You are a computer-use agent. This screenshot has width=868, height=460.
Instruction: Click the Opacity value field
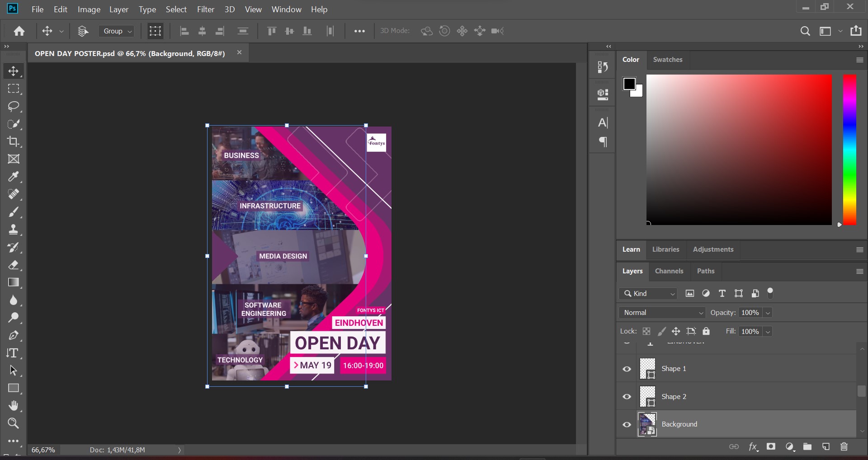coord(750,313)
